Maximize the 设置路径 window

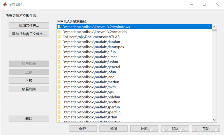pyautogui.click(x=204, y=5)
